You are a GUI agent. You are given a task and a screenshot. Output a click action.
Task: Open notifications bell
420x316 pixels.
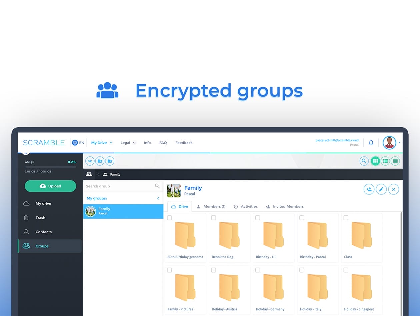pos(371,143)
